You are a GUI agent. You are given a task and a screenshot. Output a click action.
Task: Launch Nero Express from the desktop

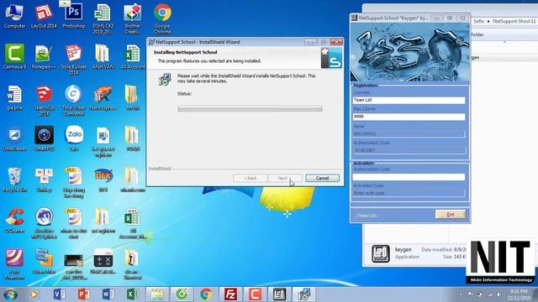(x=103, y=97)
